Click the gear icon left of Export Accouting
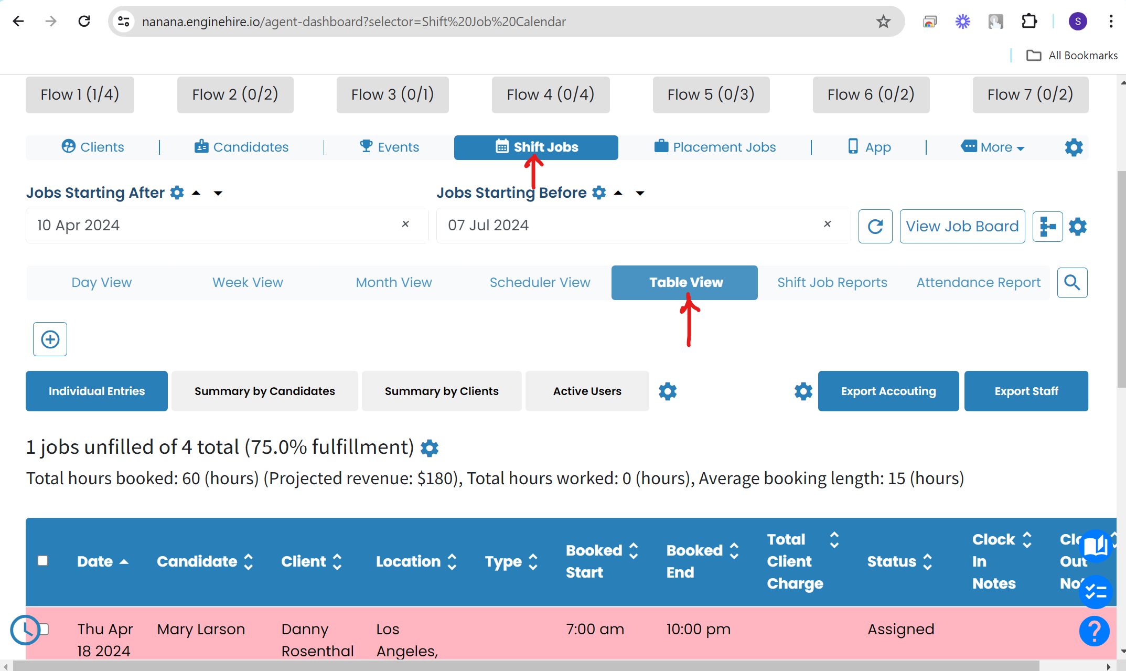The image size is (1126, 671). (x=803, y=391)
